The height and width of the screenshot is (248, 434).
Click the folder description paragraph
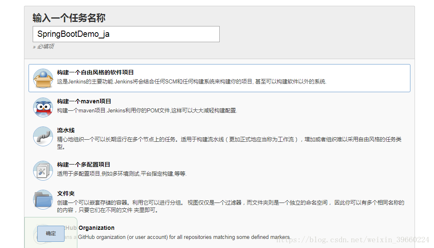230,206
